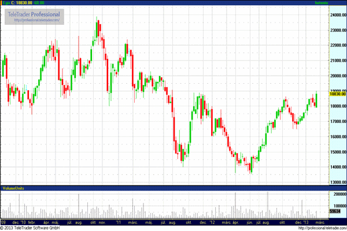
Task: Click the 13000.00 price axis label
Action: (337, 182)
